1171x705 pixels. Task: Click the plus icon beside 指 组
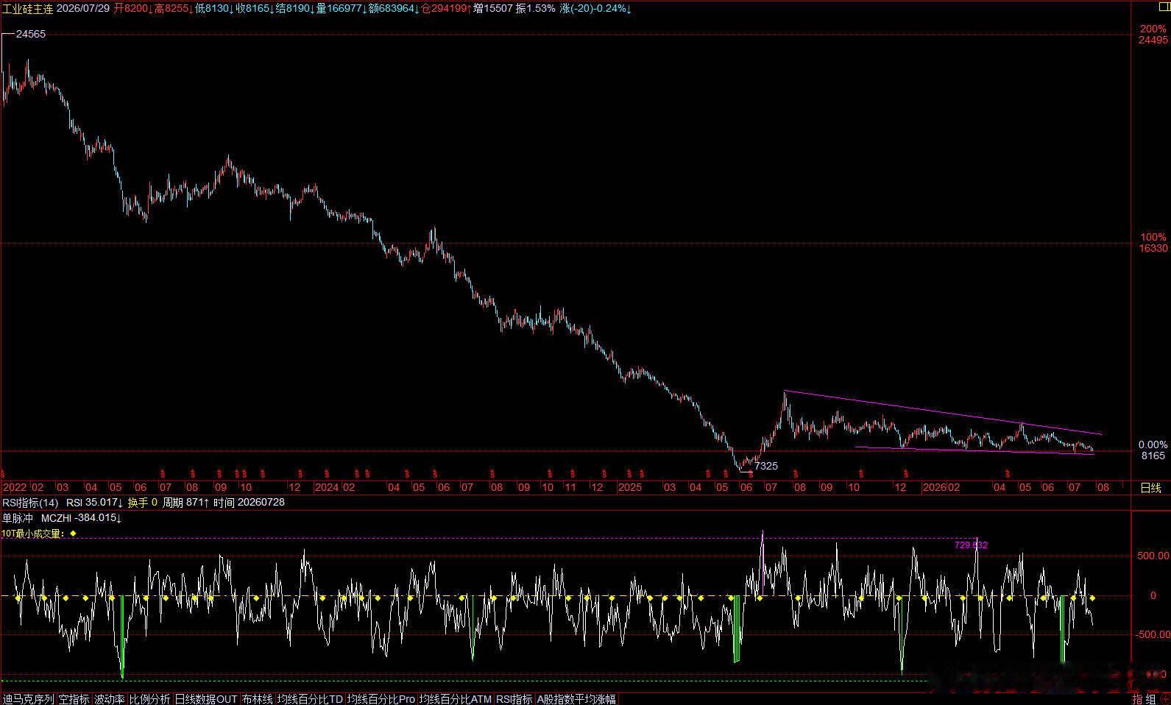coord(1164,699)
